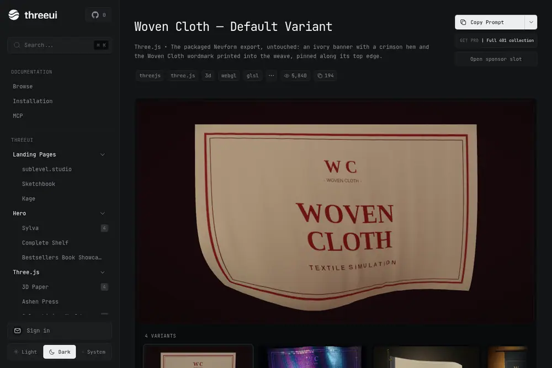
Task: Click the copy icon in Copy Prompt
Action: click(x=463, y=22)
